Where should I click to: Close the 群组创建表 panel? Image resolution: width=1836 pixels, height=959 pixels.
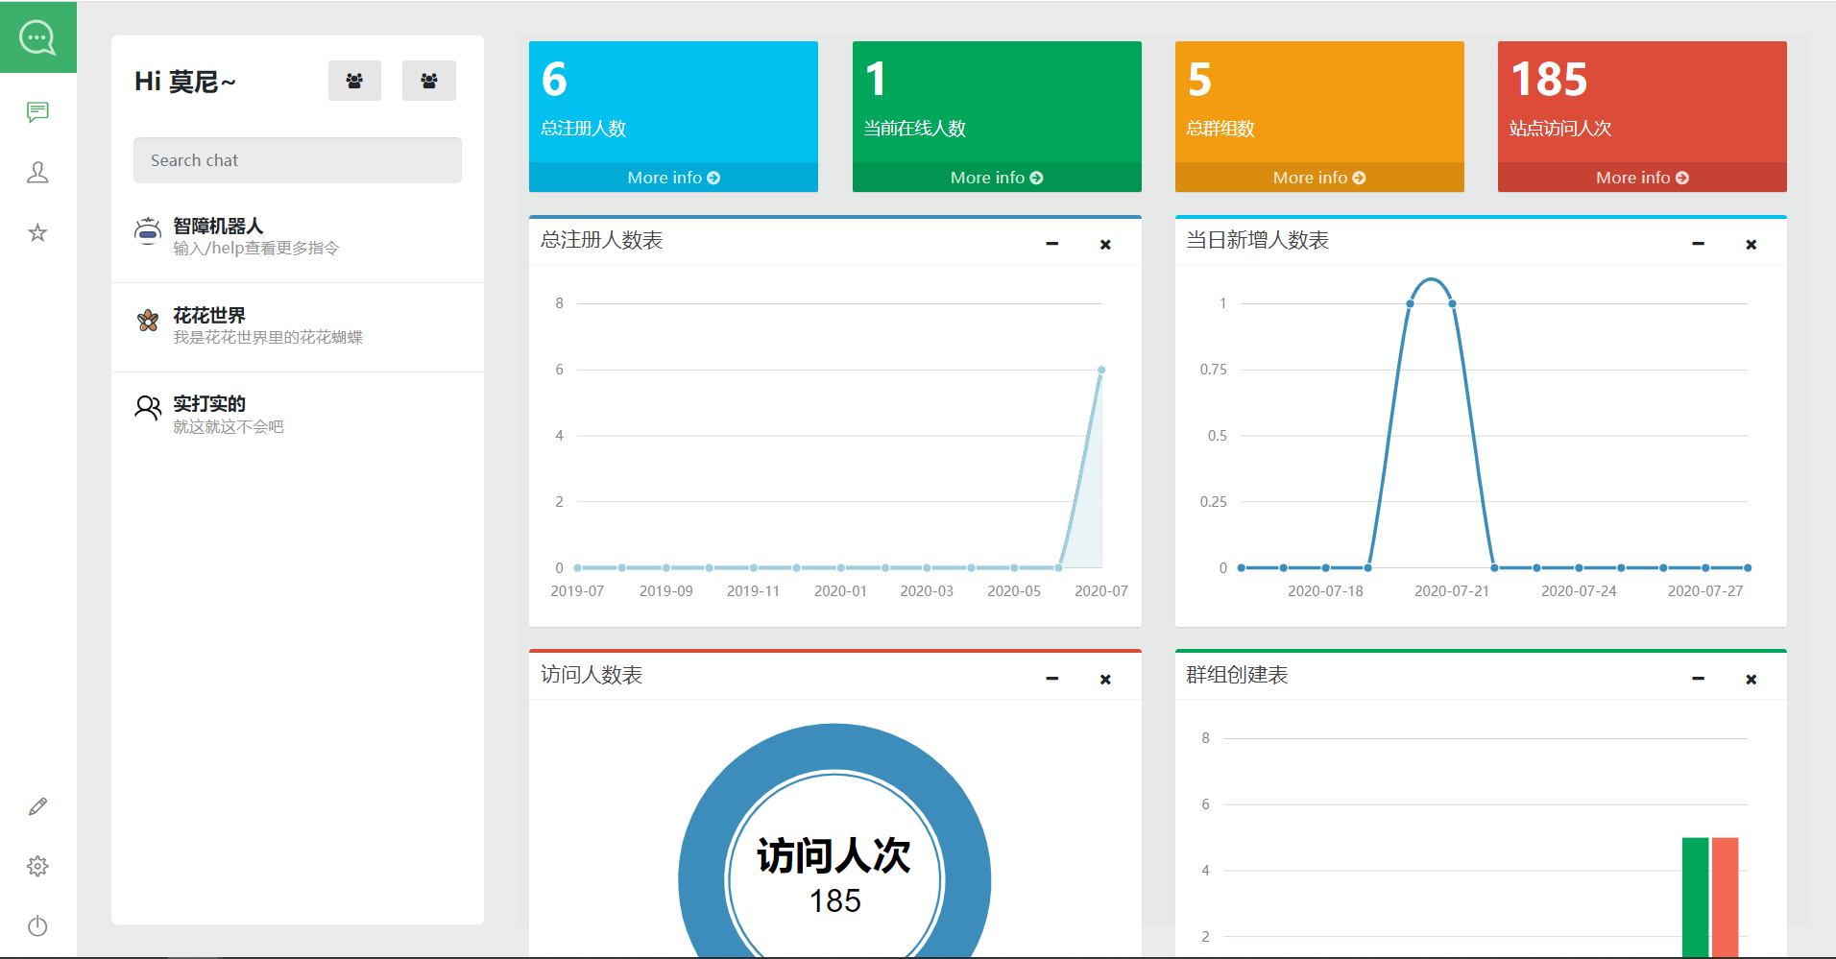tap(1751, 680)
